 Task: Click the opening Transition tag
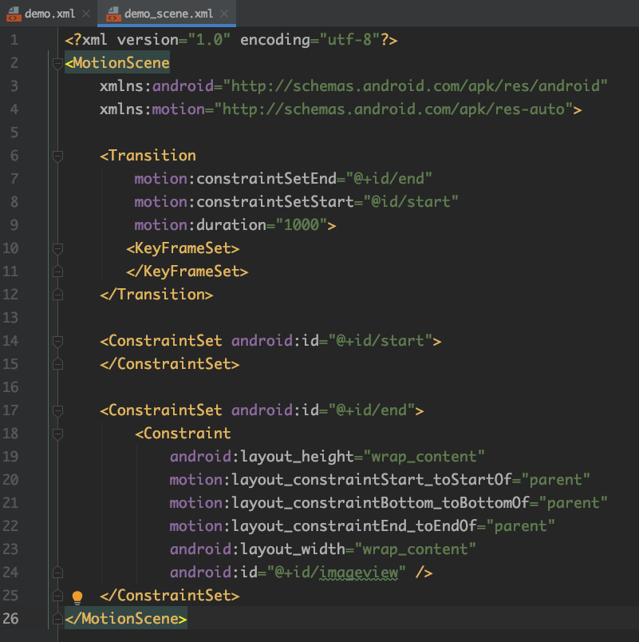148,155
